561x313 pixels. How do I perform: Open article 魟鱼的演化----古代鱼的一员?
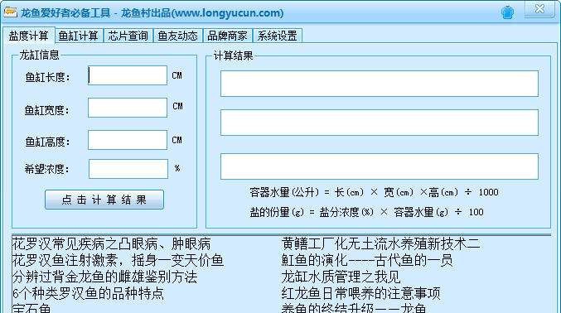point(367,260)
